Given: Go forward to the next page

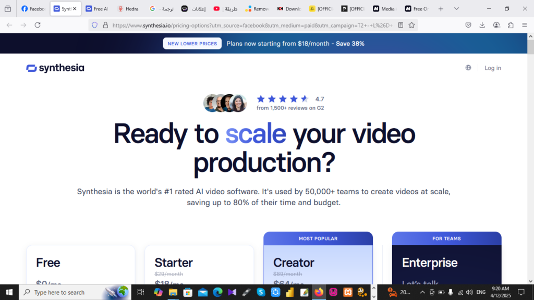Looking at the screenshot, I should (x=23, y=25).
